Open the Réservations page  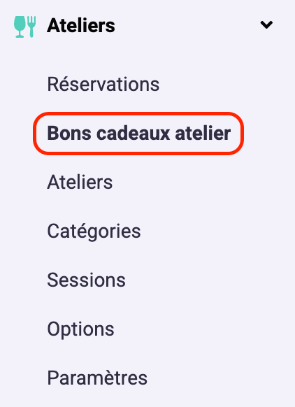click(x=103, y=84)
